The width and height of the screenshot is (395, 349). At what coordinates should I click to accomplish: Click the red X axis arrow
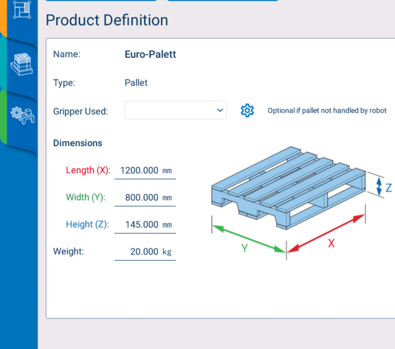point(326,233)
